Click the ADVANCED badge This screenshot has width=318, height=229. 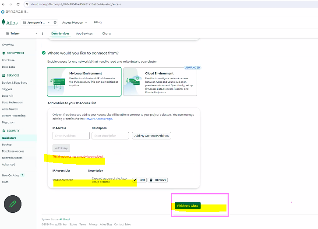pyautogui.click(x=192, y=68)
